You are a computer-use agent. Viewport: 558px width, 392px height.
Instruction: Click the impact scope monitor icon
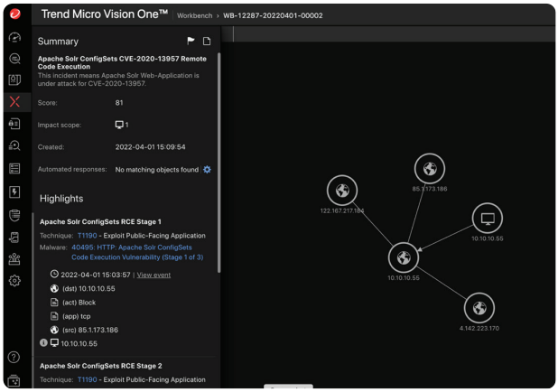click(119, 125)
